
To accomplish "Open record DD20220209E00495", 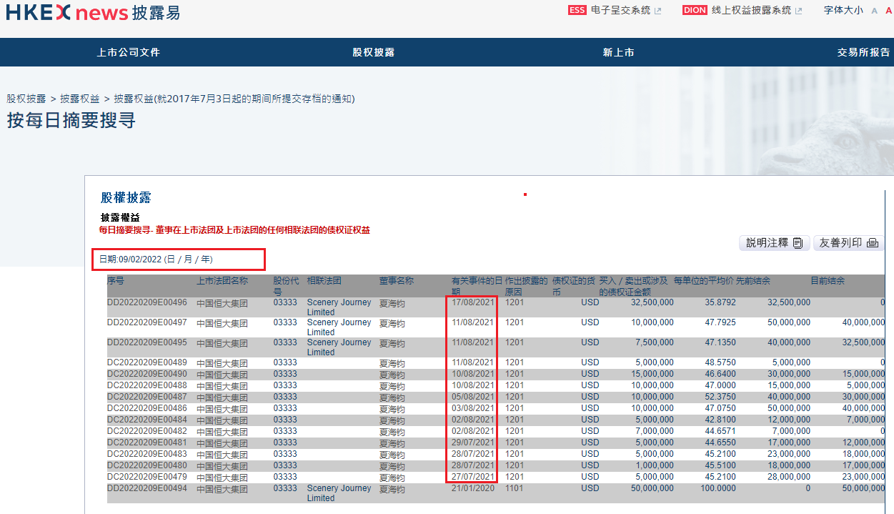I will tap(147, 342).
